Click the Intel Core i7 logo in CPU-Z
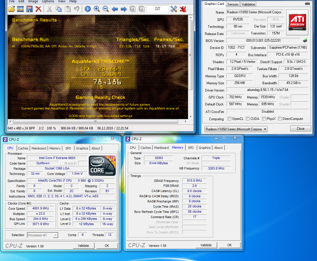The height and width of the screenshot is (261, 317). pos(102,165)
